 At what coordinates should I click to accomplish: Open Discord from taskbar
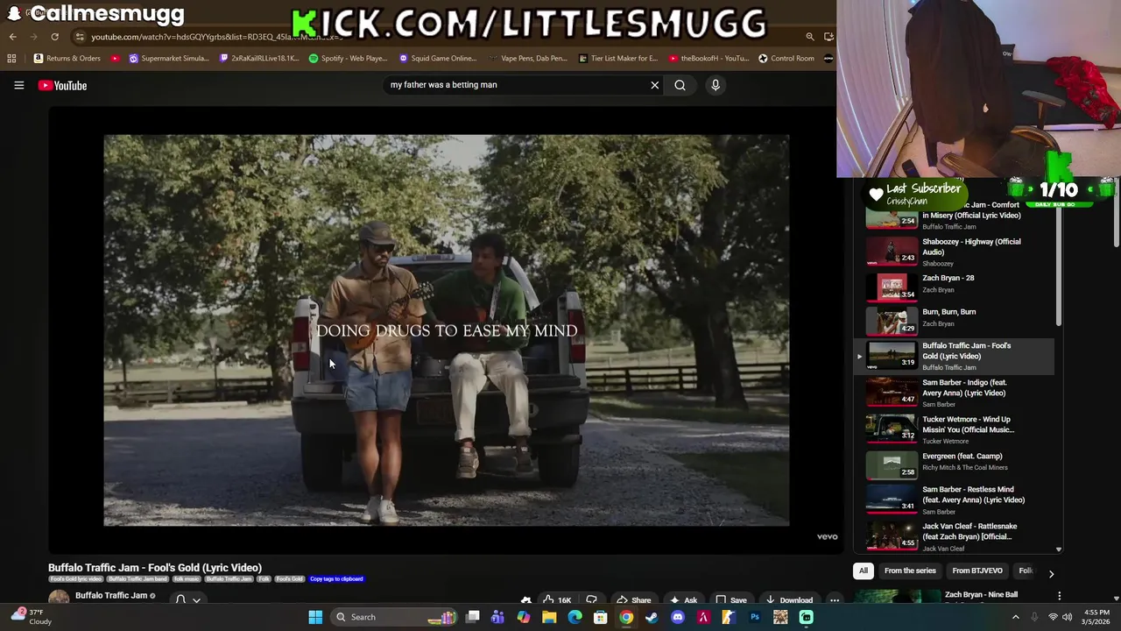(x=678, y=617)
